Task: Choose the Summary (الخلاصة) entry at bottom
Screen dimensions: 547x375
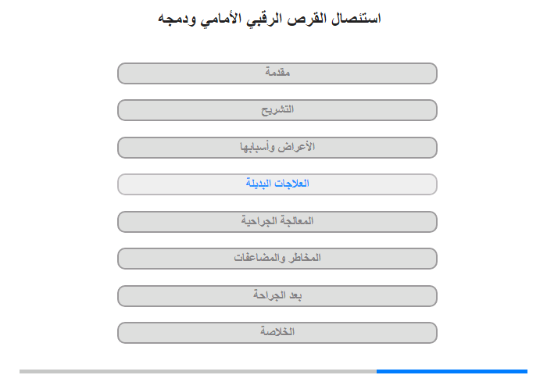Action: point(277,333)
